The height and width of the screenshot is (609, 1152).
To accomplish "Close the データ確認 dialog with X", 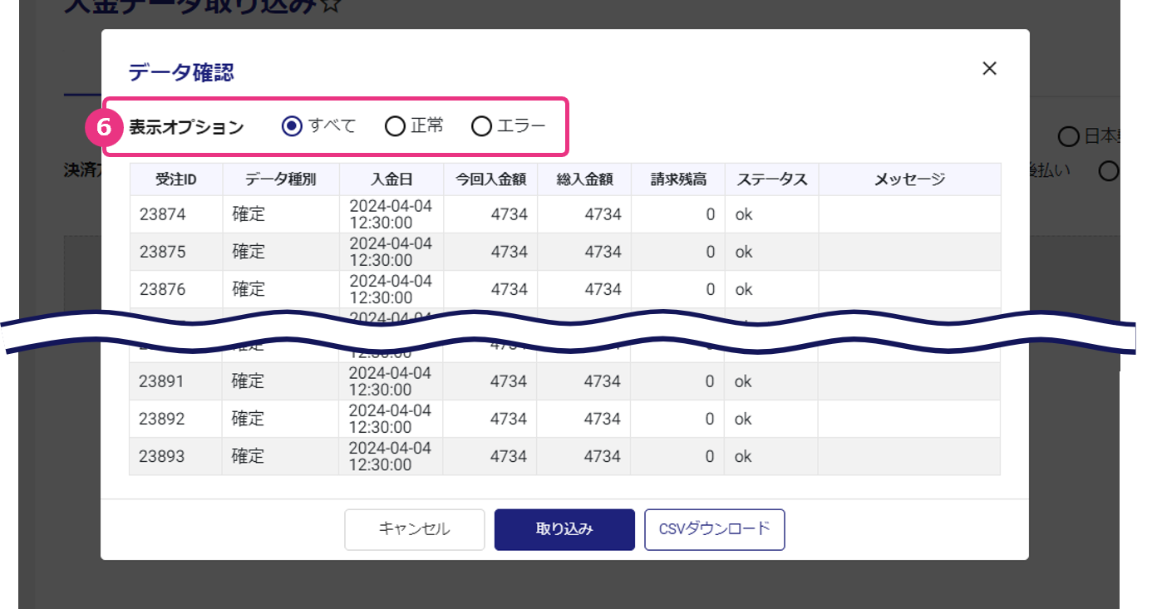I will pyautogui.click(x=989, y=69).
